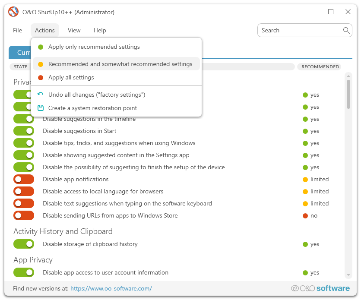361x300 pixels.
Task: Choose Create a system restoration point
Action: tap(92, 108)
